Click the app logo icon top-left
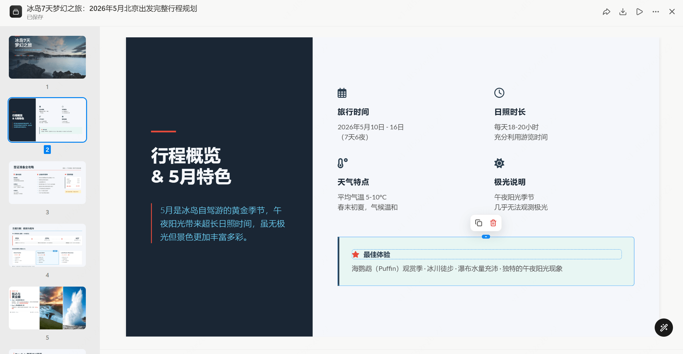Viewport: 683px width, 354px height. click(16, 12)
